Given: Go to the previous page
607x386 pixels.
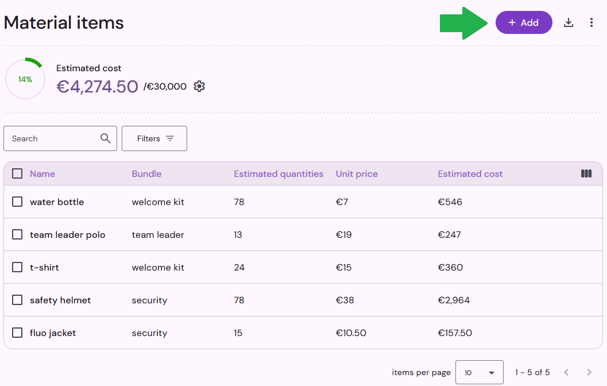Looking at the screenshot, I should click(566, 372).
